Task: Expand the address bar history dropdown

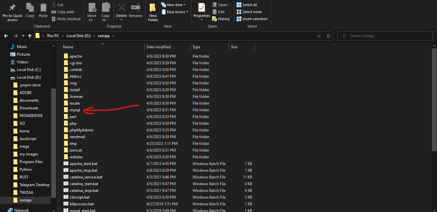Action: coord(319,36)
